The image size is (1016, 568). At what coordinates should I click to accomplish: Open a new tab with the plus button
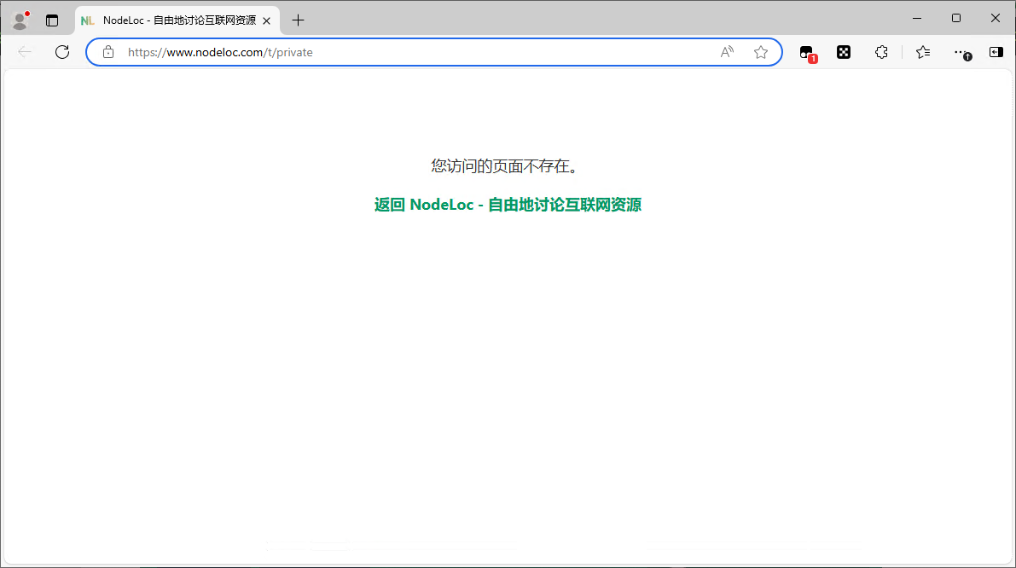tap(298, 20)
